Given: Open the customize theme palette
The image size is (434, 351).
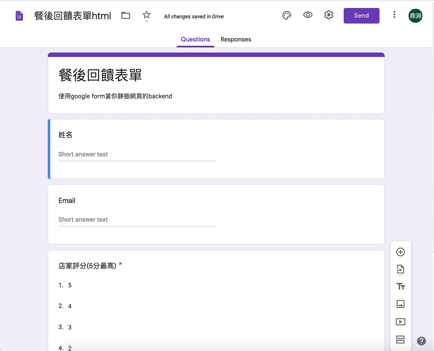Looking at the screenshot, I should [287, 15].
